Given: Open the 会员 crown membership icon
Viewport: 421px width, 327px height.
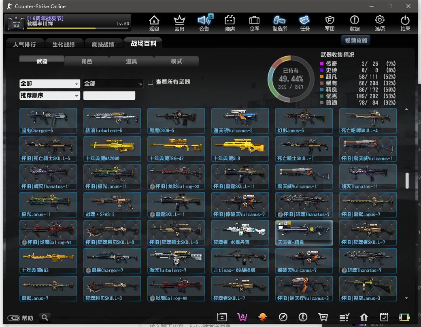Looking at the screenshot, I should coord(179,23).
